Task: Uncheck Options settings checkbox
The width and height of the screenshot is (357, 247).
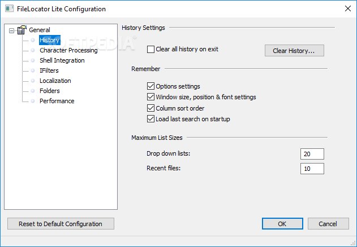Action: pyautogui.click(x=150, y=86)
